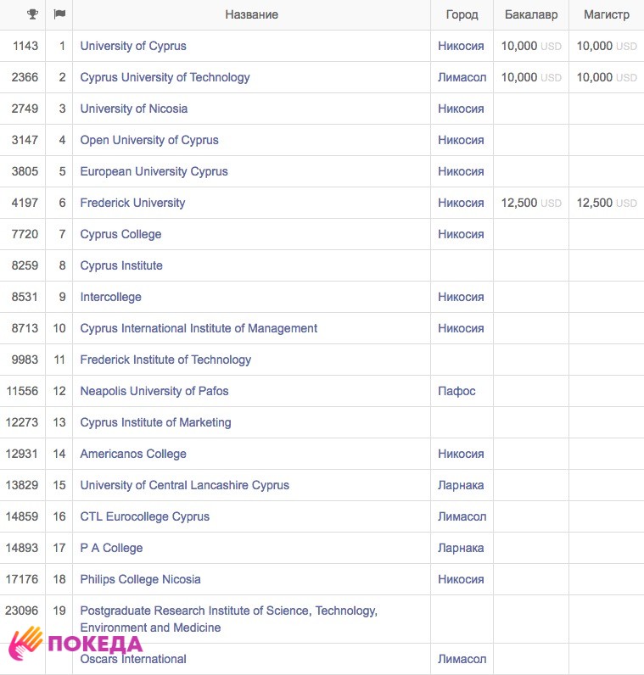Open University of Nicosia page
This screenshot has height=675, width=644.
coord(134,109)
